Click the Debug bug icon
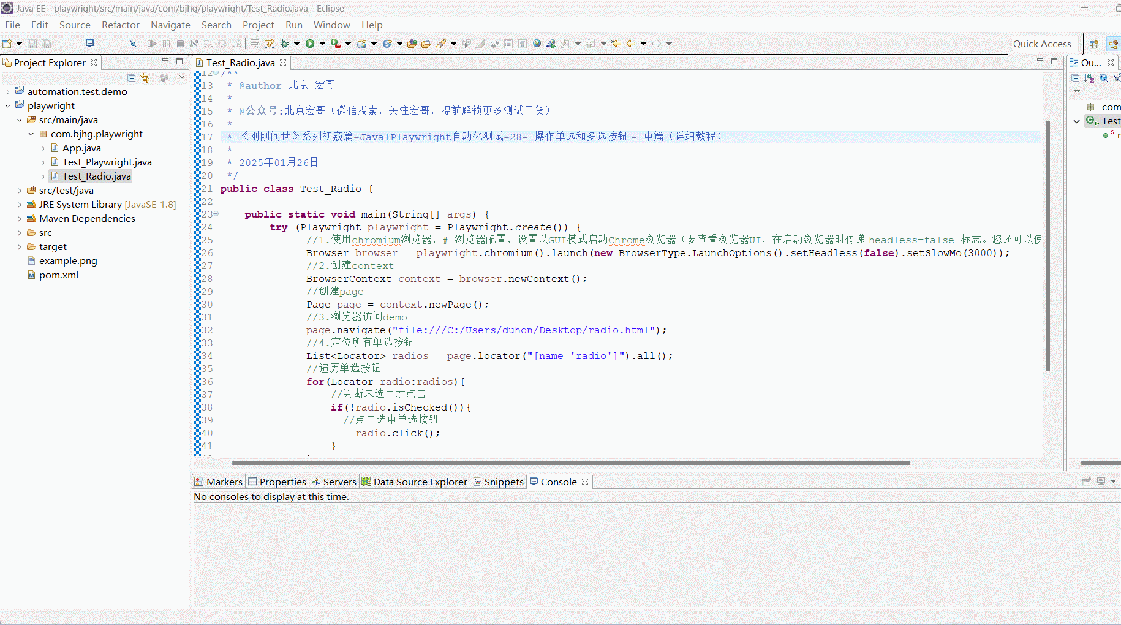This screenshot has height=625, width=1121. point(284,44)
